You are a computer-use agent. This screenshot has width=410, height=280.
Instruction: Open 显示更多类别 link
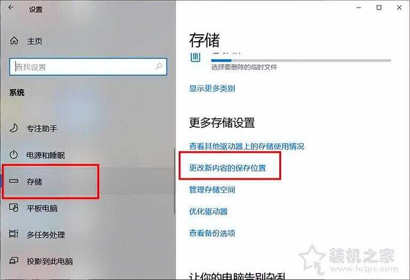tap(212, 89)
